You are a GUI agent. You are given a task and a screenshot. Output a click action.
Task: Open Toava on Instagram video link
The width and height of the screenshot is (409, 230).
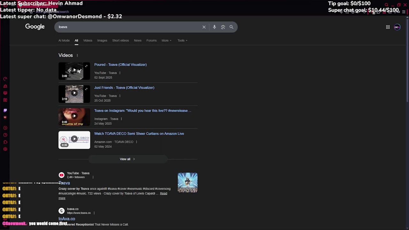click(143, 111)
